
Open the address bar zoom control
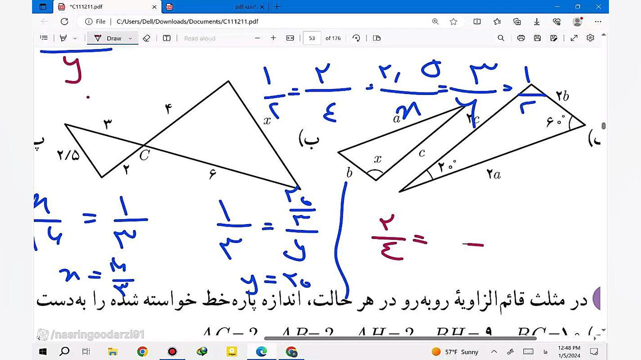tap(435, 21)
